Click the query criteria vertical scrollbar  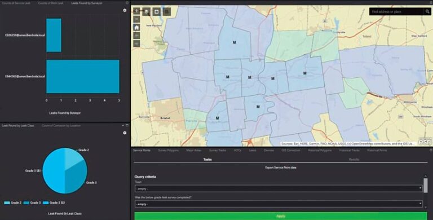pos(426,186)
